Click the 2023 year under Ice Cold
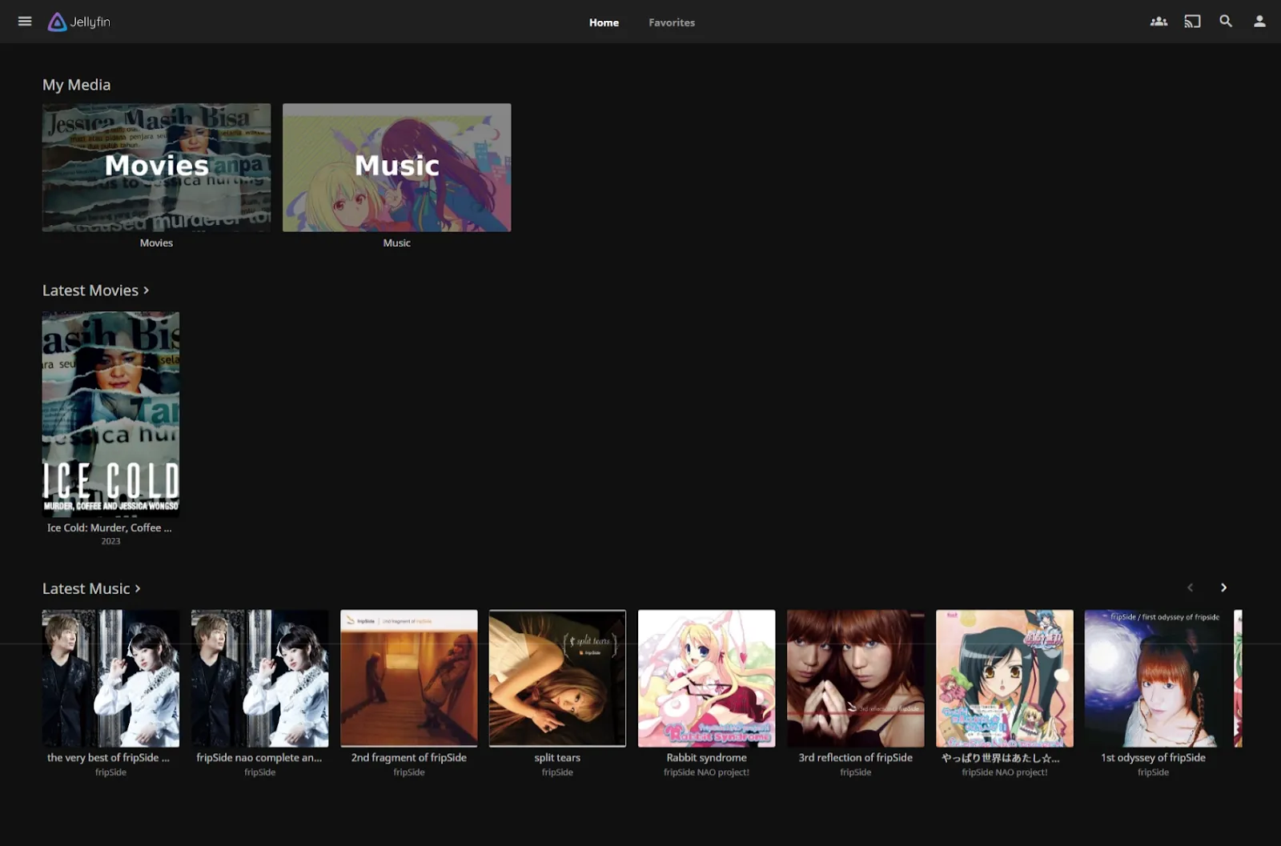 tap(110, 542)
